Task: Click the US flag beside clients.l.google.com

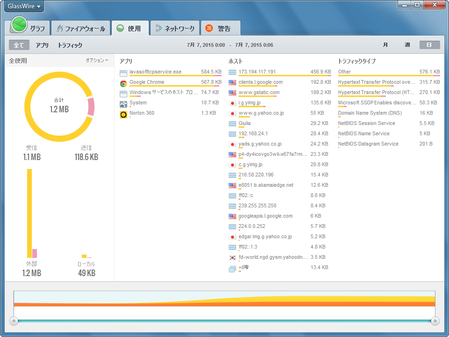Action: point(232,82)
